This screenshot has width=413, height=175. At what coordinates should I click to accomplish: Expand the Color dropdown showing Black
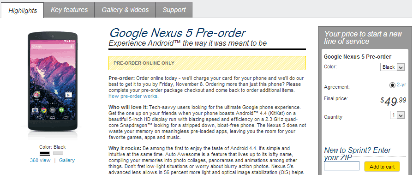[392, 67]
